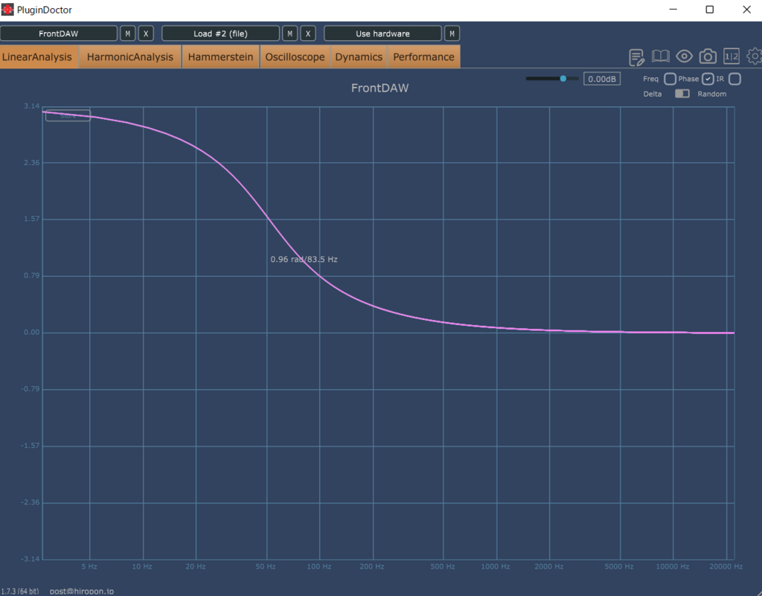Click the 50 Hz axis label

coord(266,566)
